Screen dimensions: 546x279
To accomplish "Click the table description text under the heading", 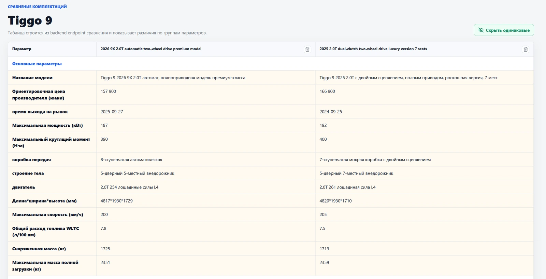I will [107, 33].
